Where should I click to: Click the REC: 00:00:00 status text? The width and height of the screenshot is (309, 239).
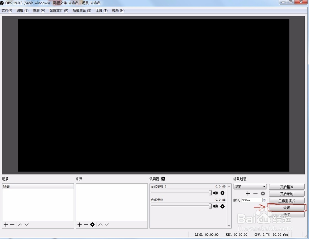[x=236, y=234]
